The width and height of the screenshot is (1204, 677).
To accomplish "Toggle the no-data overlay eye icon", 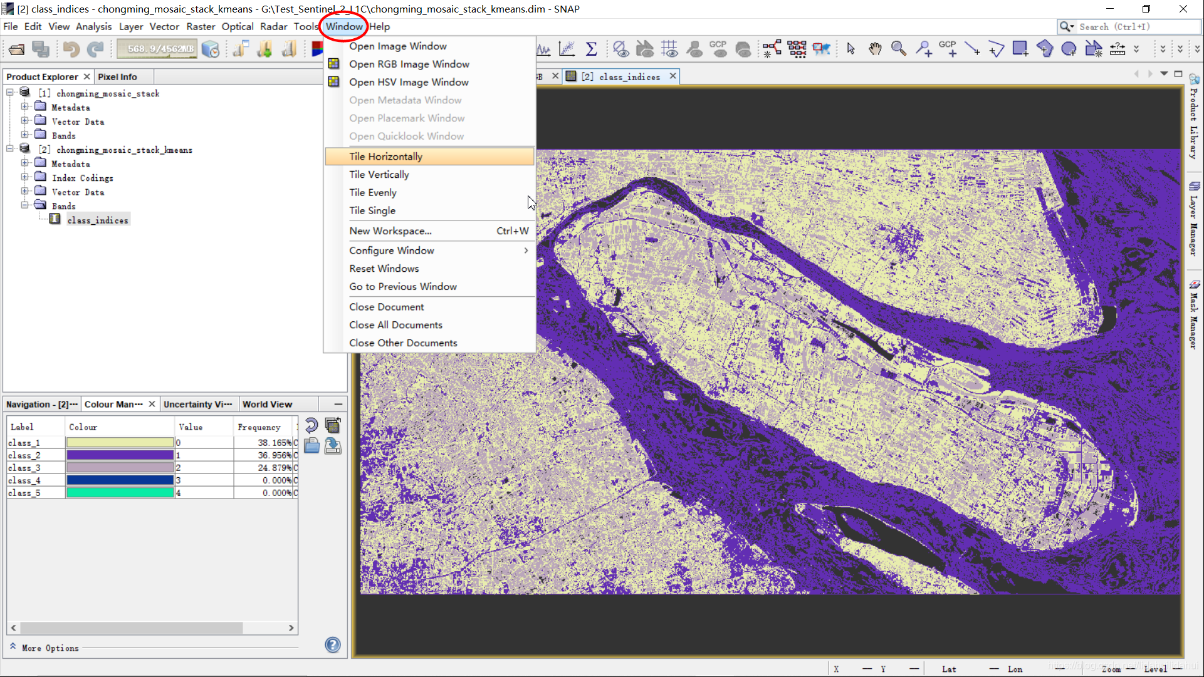I will (x=620, y=49).
